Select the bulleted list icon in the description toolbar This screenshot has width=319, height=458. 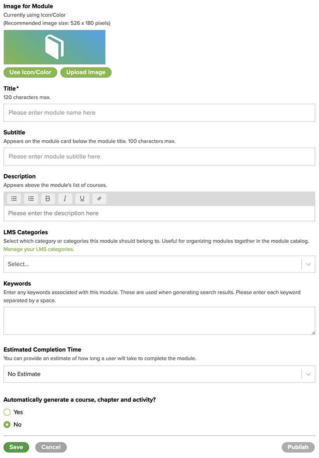(14, 199)
